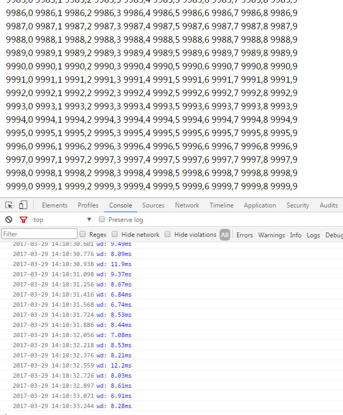Click the log entry wd: 8.09ms

(171, 254)
